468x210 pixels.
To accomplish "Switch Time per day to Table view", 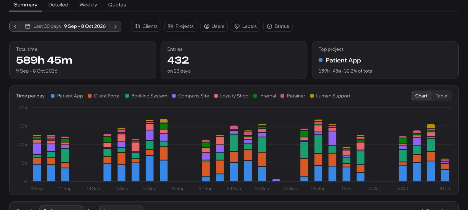I will click(x=441, y=96).
